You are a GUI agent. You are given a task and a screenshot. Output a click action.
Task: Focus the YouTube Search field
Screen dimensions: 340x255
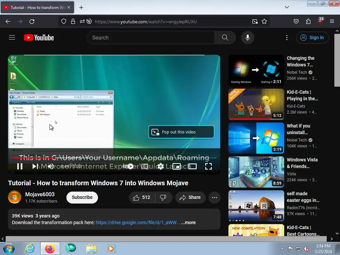pos(151,38)
